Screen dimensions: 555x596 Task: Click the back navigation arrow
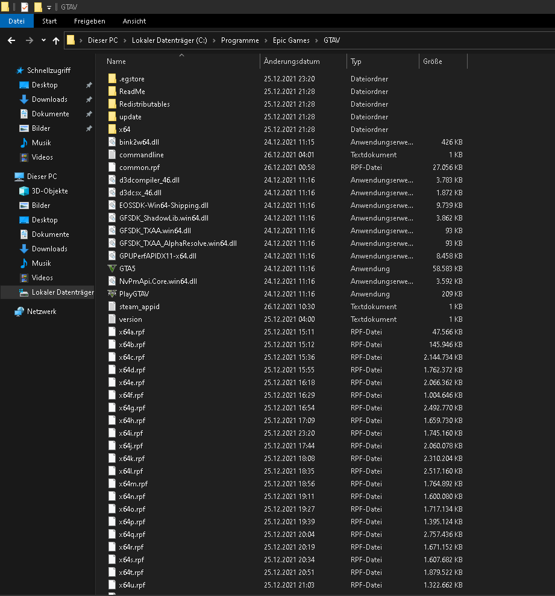coord(11,40)
